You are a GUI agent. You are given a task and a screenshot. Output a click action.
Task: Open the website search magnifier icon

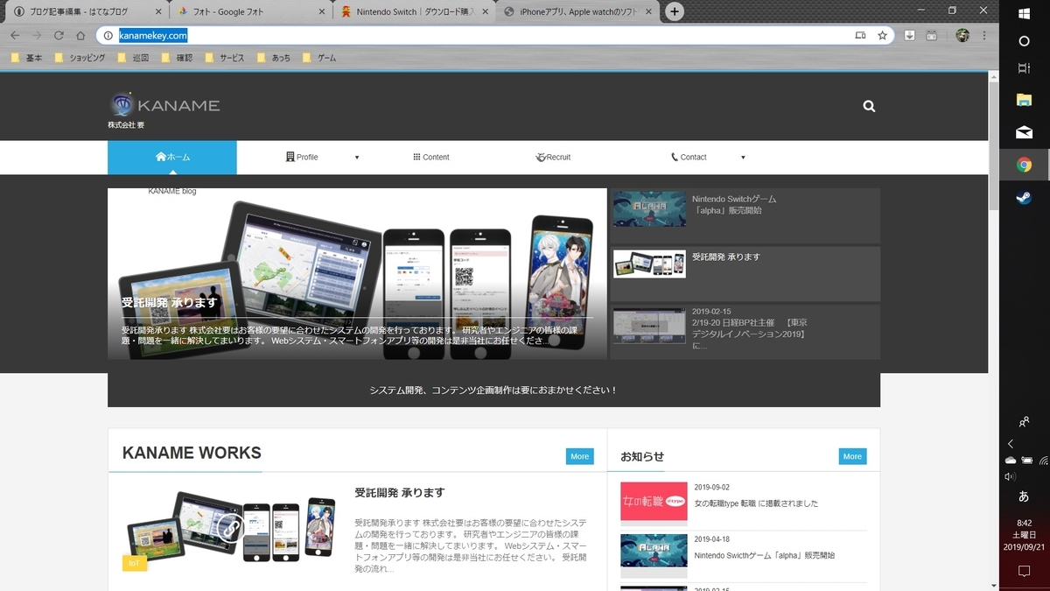pos(869,106)
